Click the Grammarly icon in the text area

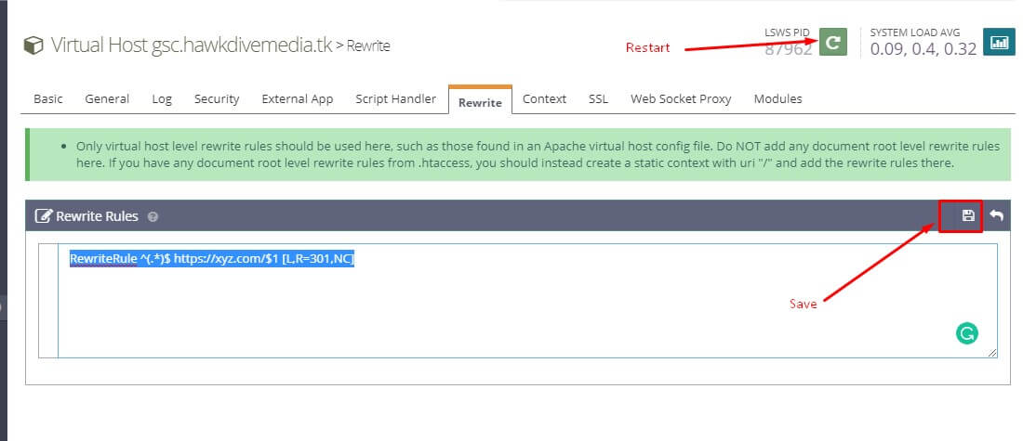point(966,333)
